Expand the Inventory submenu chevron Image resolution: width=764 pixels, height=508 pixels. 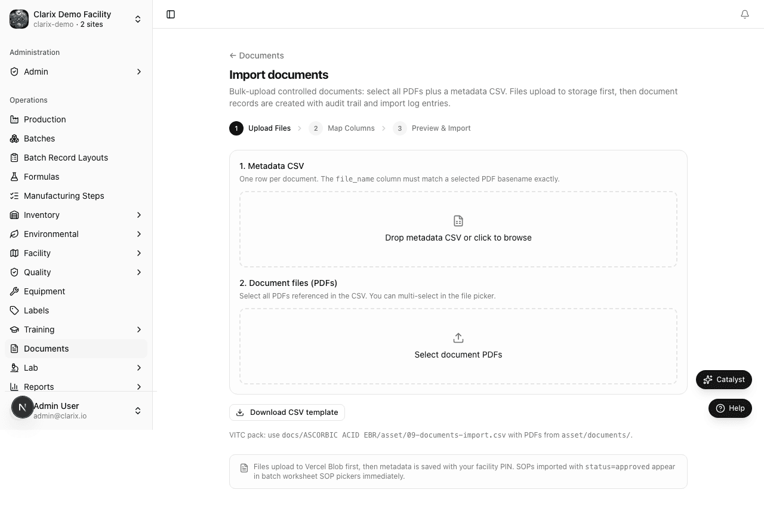click(139, 215)
